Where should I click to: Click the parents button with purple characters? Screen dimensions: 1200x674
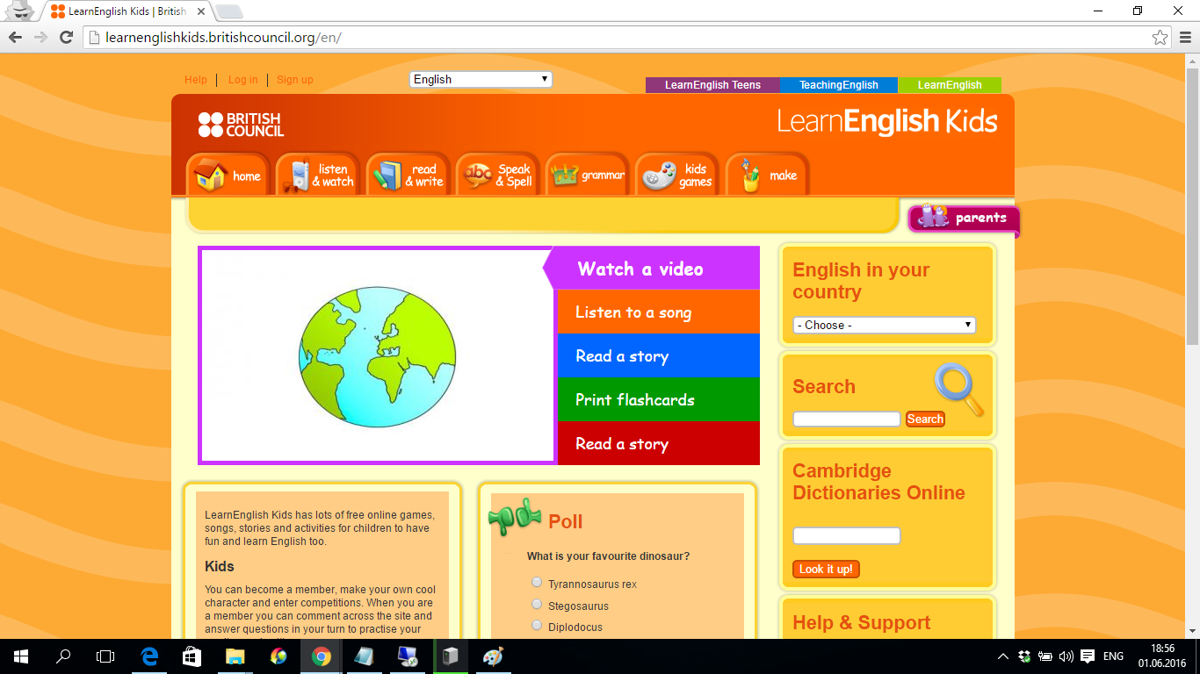point(964,218)
